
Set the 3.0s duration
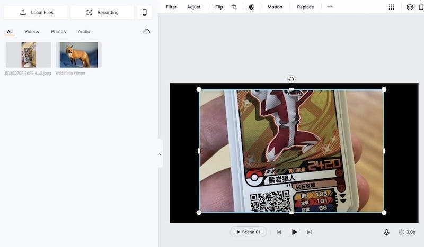pyautogui.click(x=407, y=232)
